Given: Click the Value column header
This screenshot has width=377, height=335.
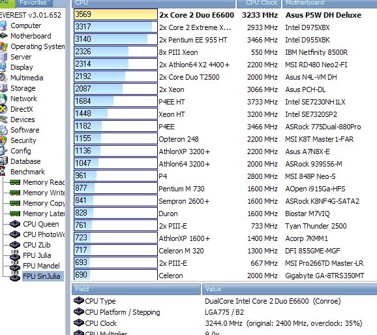Looking at the screenshot, I should pos(290,289).
